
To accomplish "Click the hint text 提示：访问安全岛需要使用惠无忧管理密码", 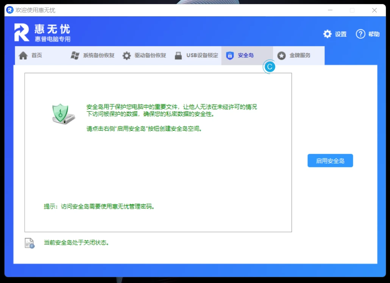I will tap(99, 206).
